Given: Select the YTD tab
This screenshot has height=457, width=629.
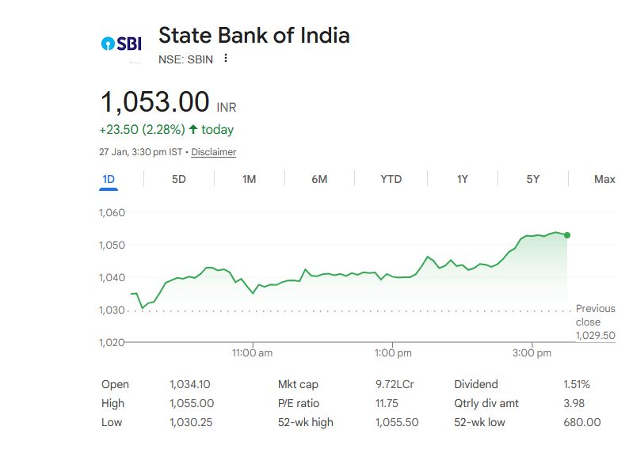Looking at the screenshot, I should 391,179.
